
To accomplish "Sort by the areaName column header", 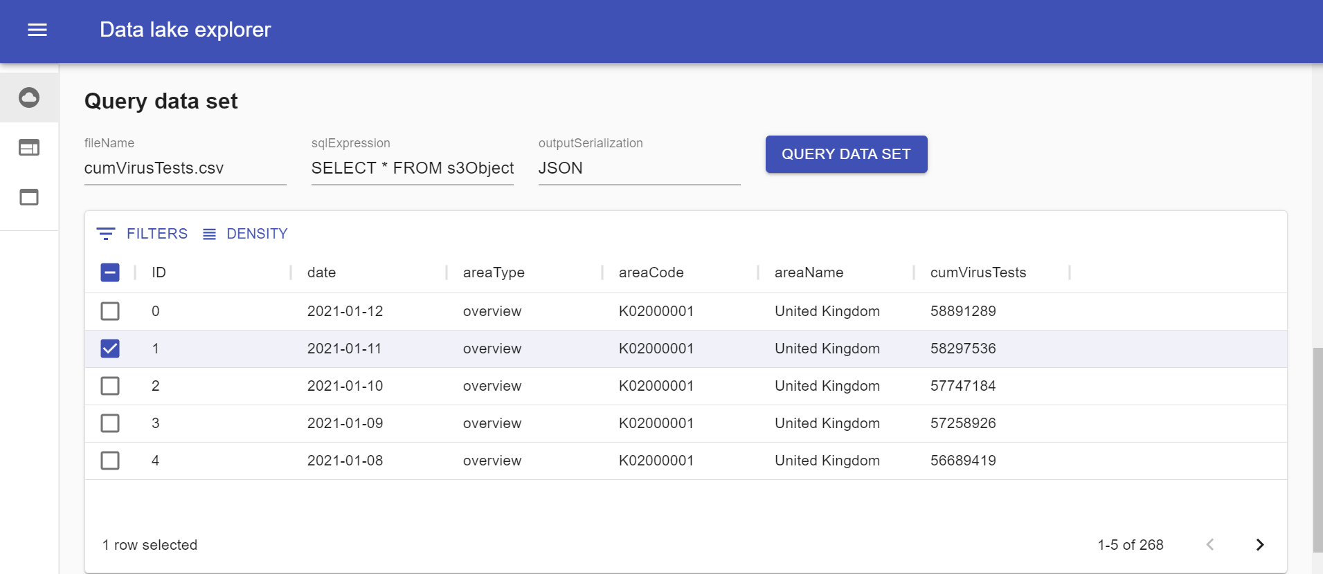I will pos(809,272).
